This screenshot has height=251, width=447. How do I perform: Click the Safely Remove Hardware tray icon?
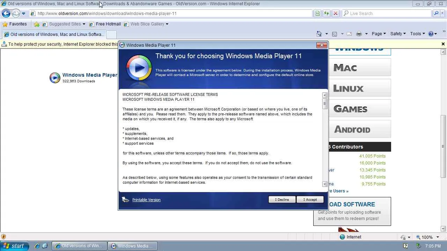pos(418,246)
